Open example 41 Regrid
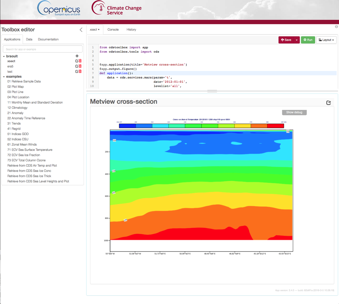 [14, 129]
